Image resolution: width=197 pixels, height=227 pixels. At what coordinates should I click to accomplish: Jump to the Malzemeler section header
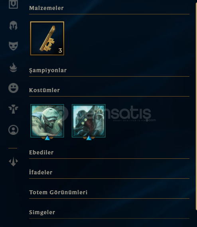[x=46, y=8]
